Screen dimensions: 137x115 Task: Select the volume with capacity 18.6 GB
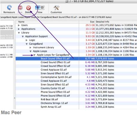(x=7, y=46)
